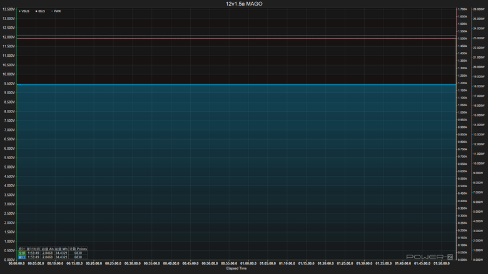Click the 计数 Points column header
488x274 pixels.
[x=78, y=249]
